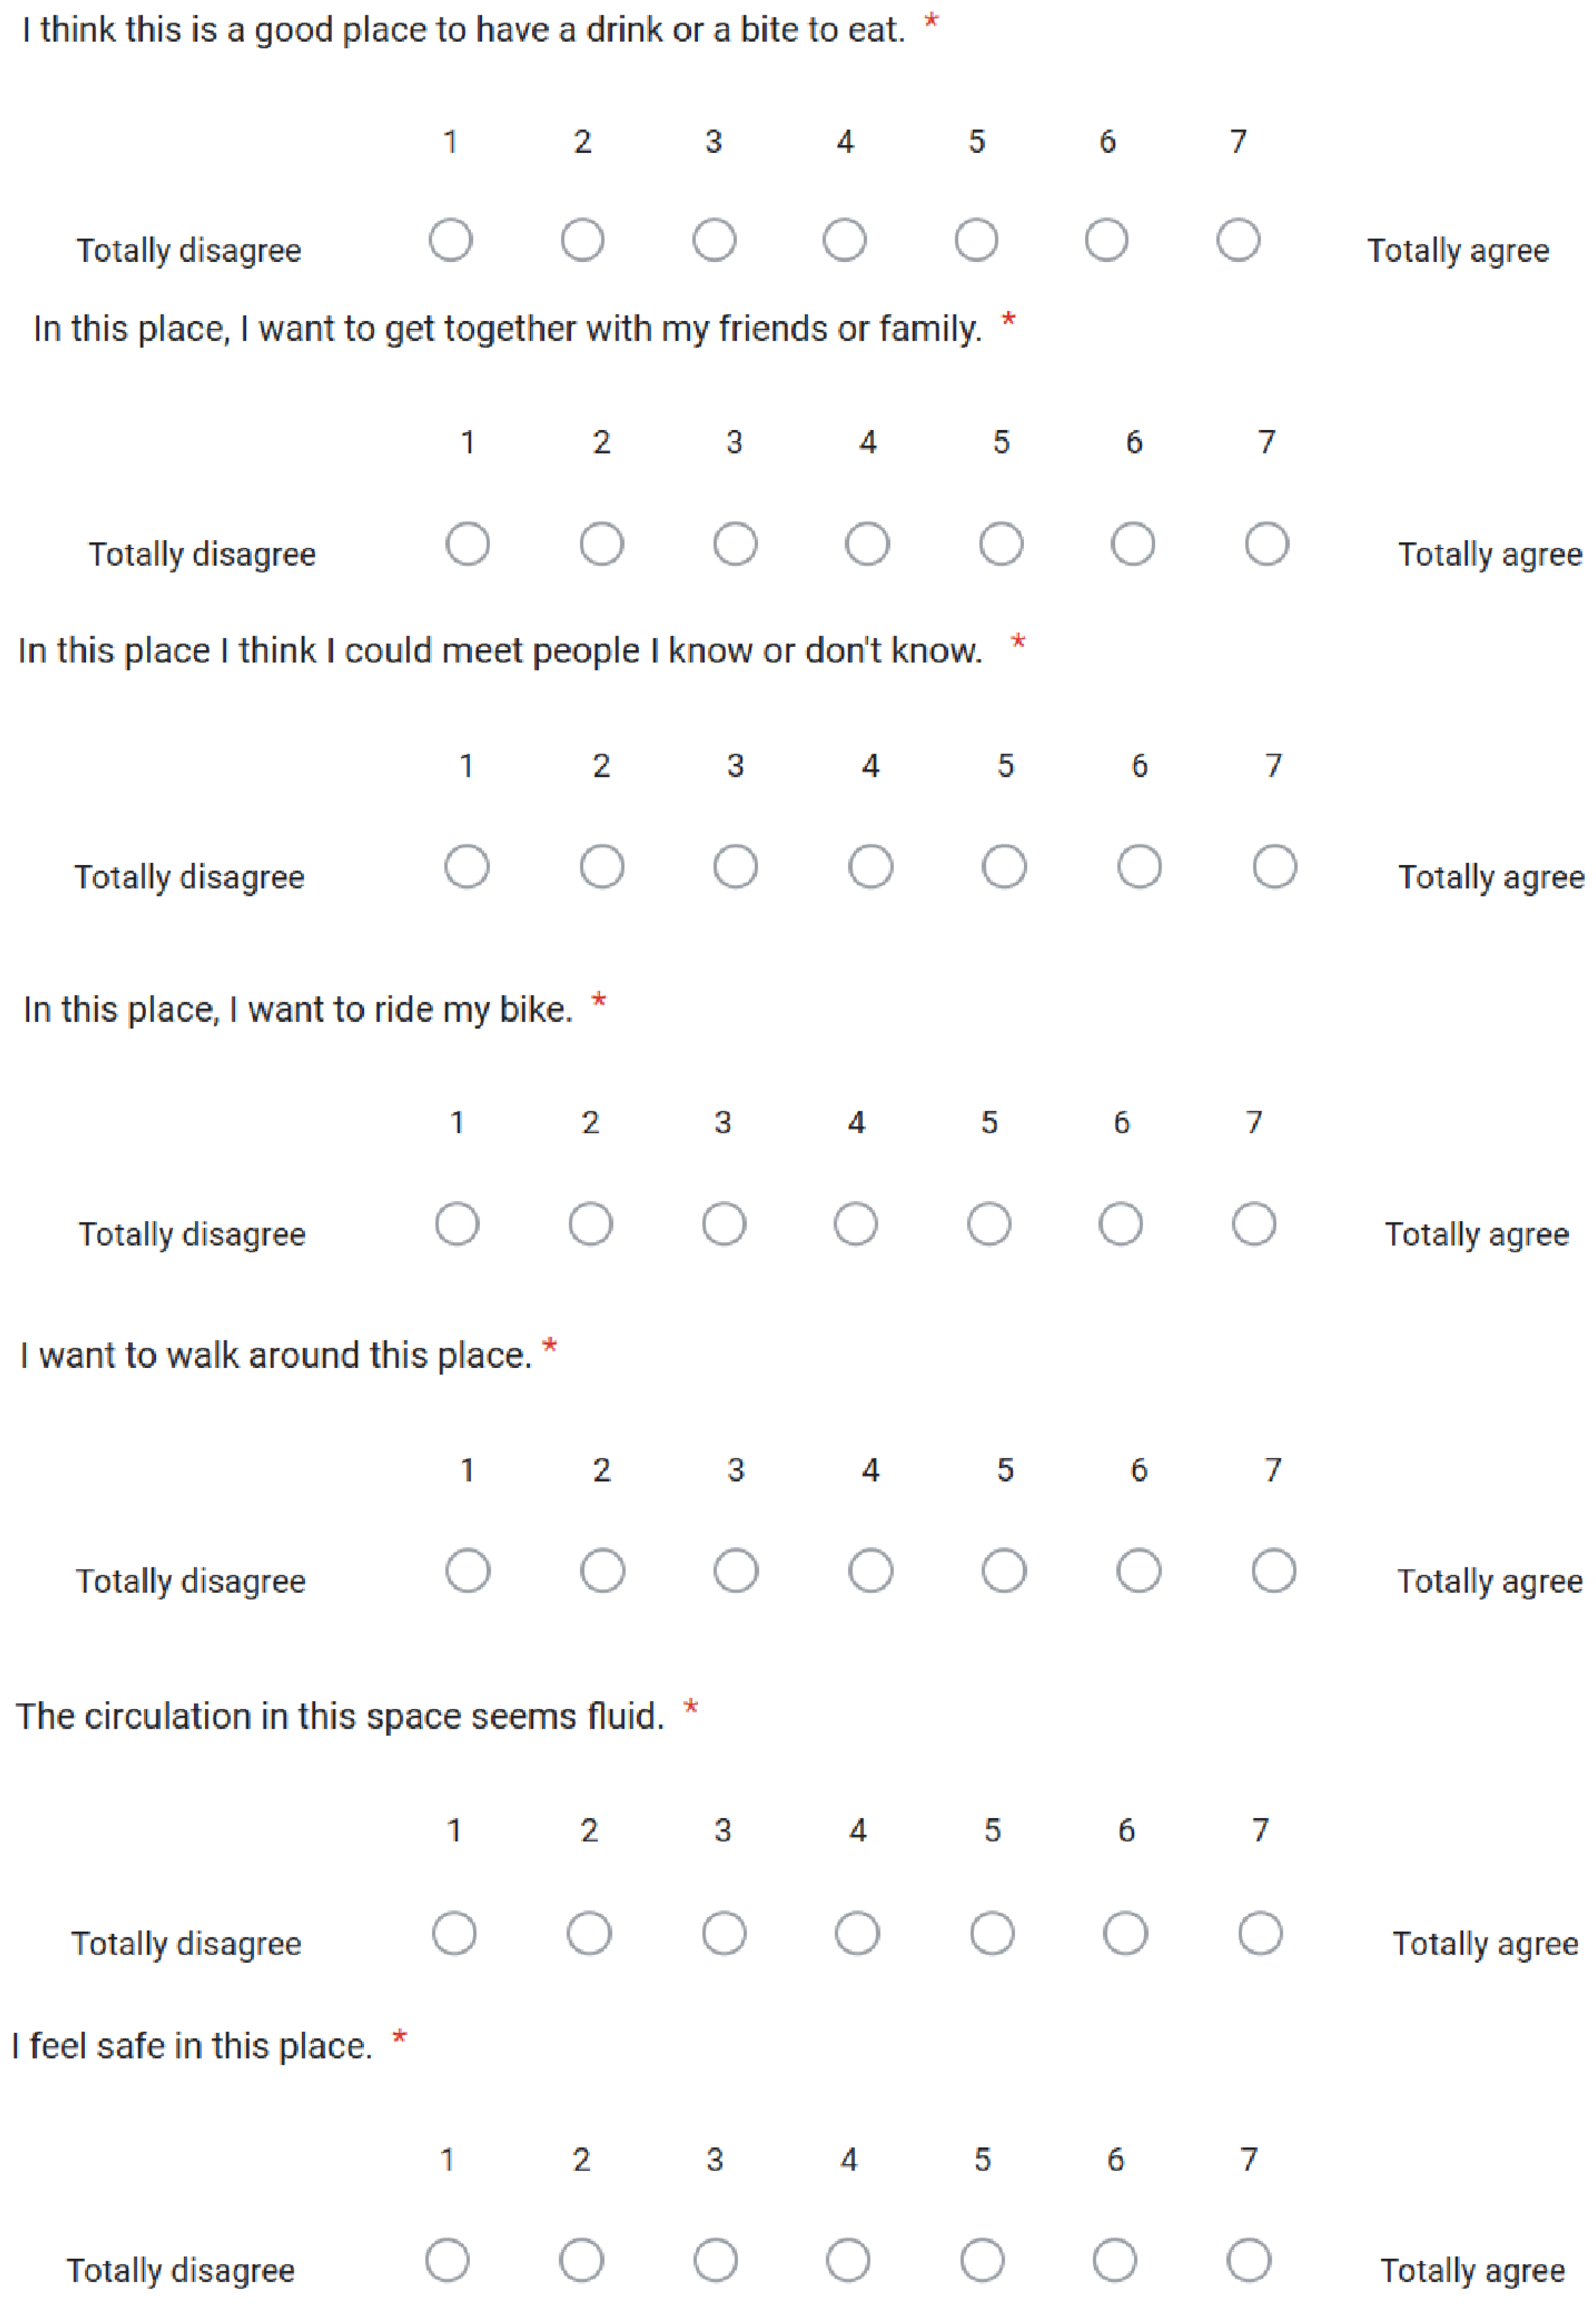Mark rating 4 for feel safe question
This screenshot has width=1596, height=2315.
[848, 2260]
